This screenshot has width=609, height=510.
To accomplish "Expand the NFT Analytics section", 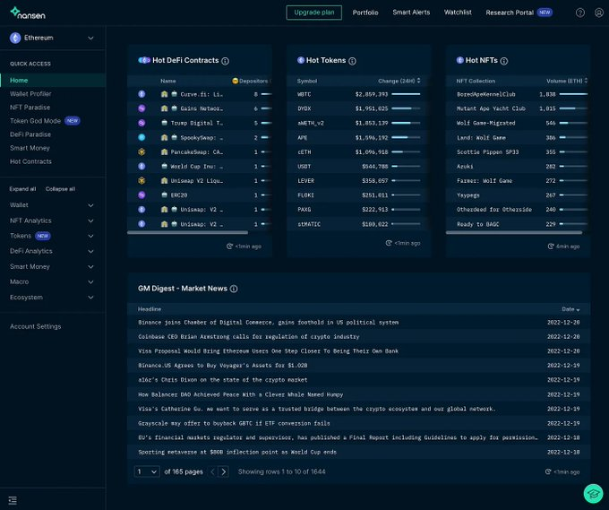I will tap(53, 220).
